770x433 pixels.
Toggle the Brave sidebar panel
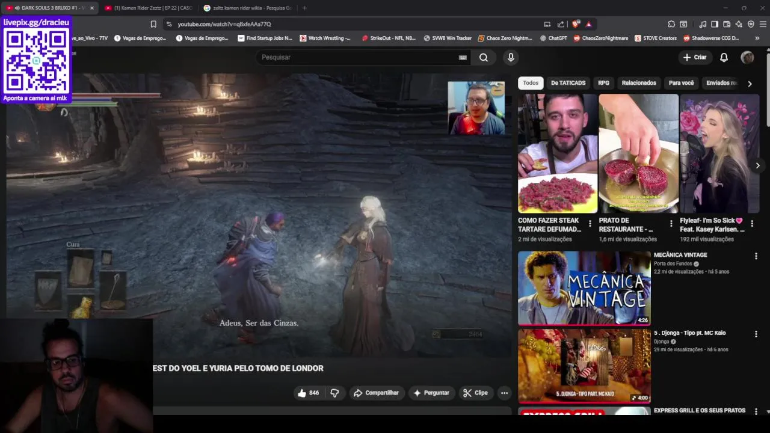(x=715, y=24)
